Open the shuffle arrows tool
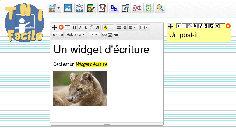Viewport: 236px width, 128px height. pos(137,8)
